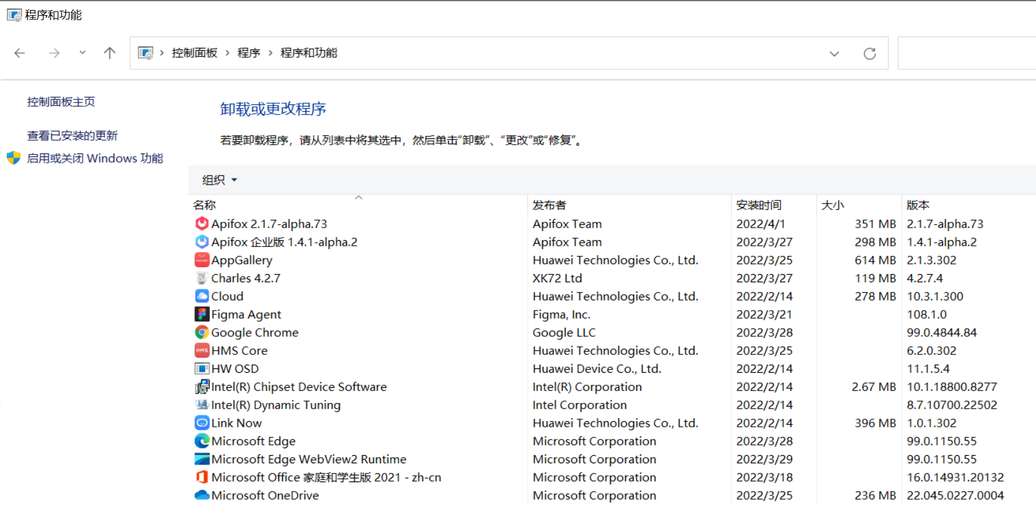The width and height of the screenshot is (1036, 506).
Task: Click the HMS Core icon
Action: point(202,350)
